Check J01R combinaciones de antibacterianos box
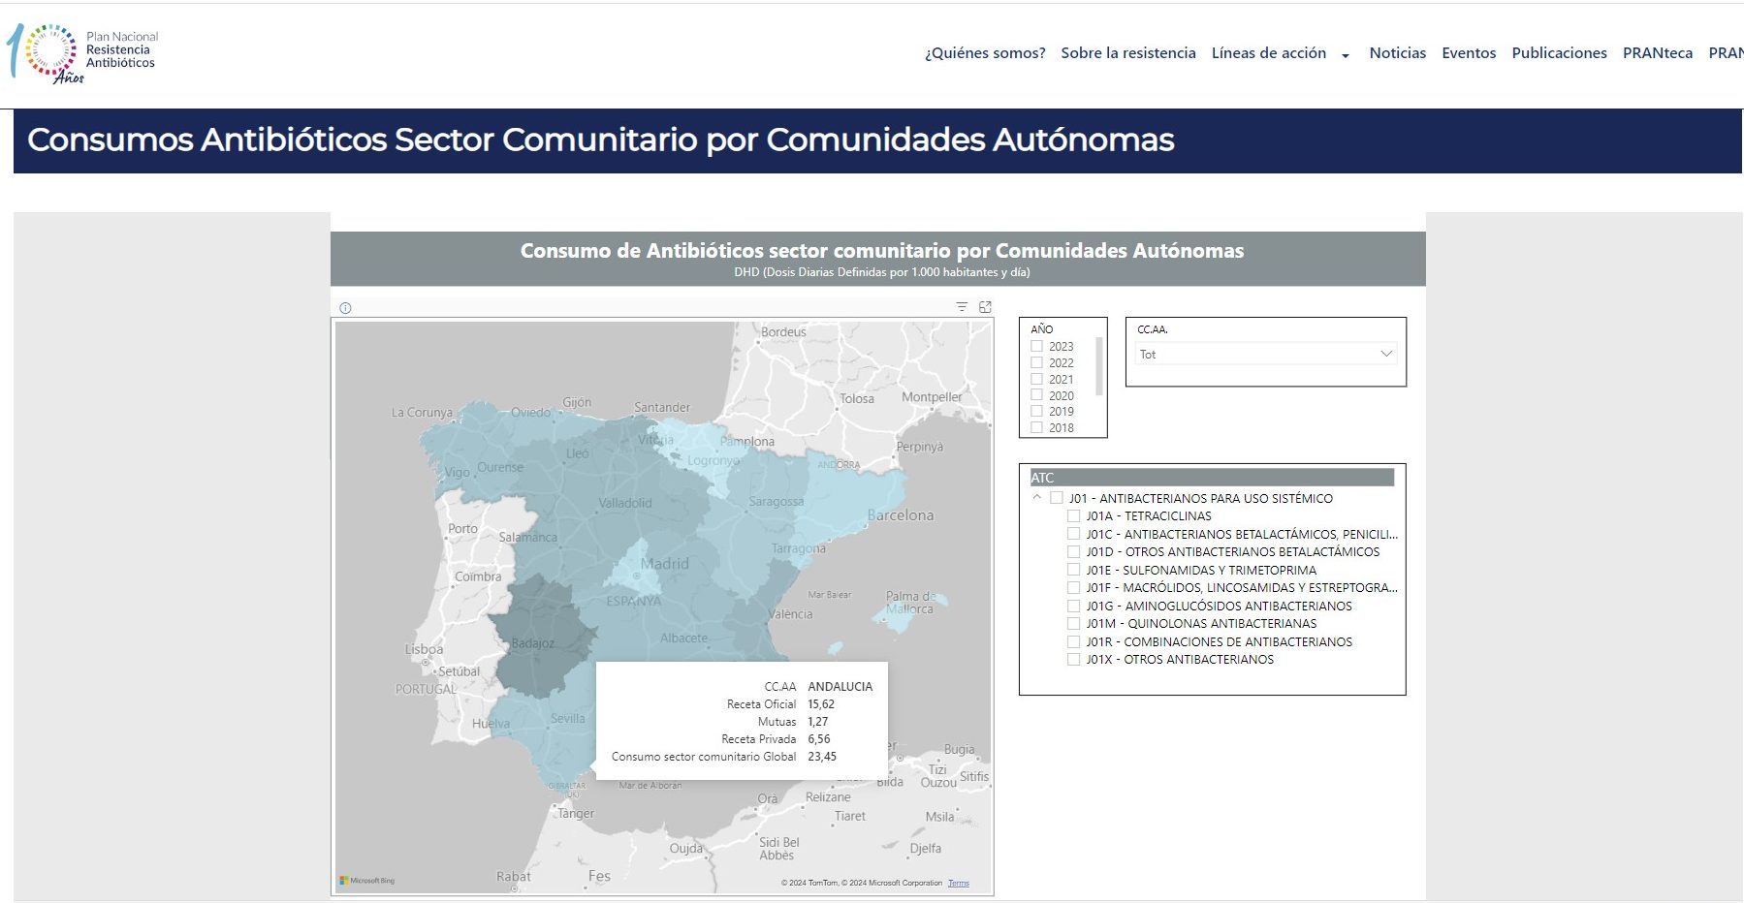 click(x=1073, y=641)
